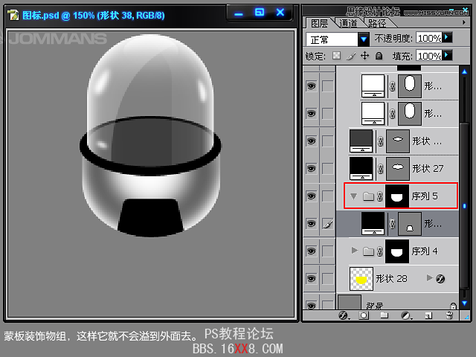The image size is (476, 357).
Task: Click the add layer style icon
Action: 344,315
